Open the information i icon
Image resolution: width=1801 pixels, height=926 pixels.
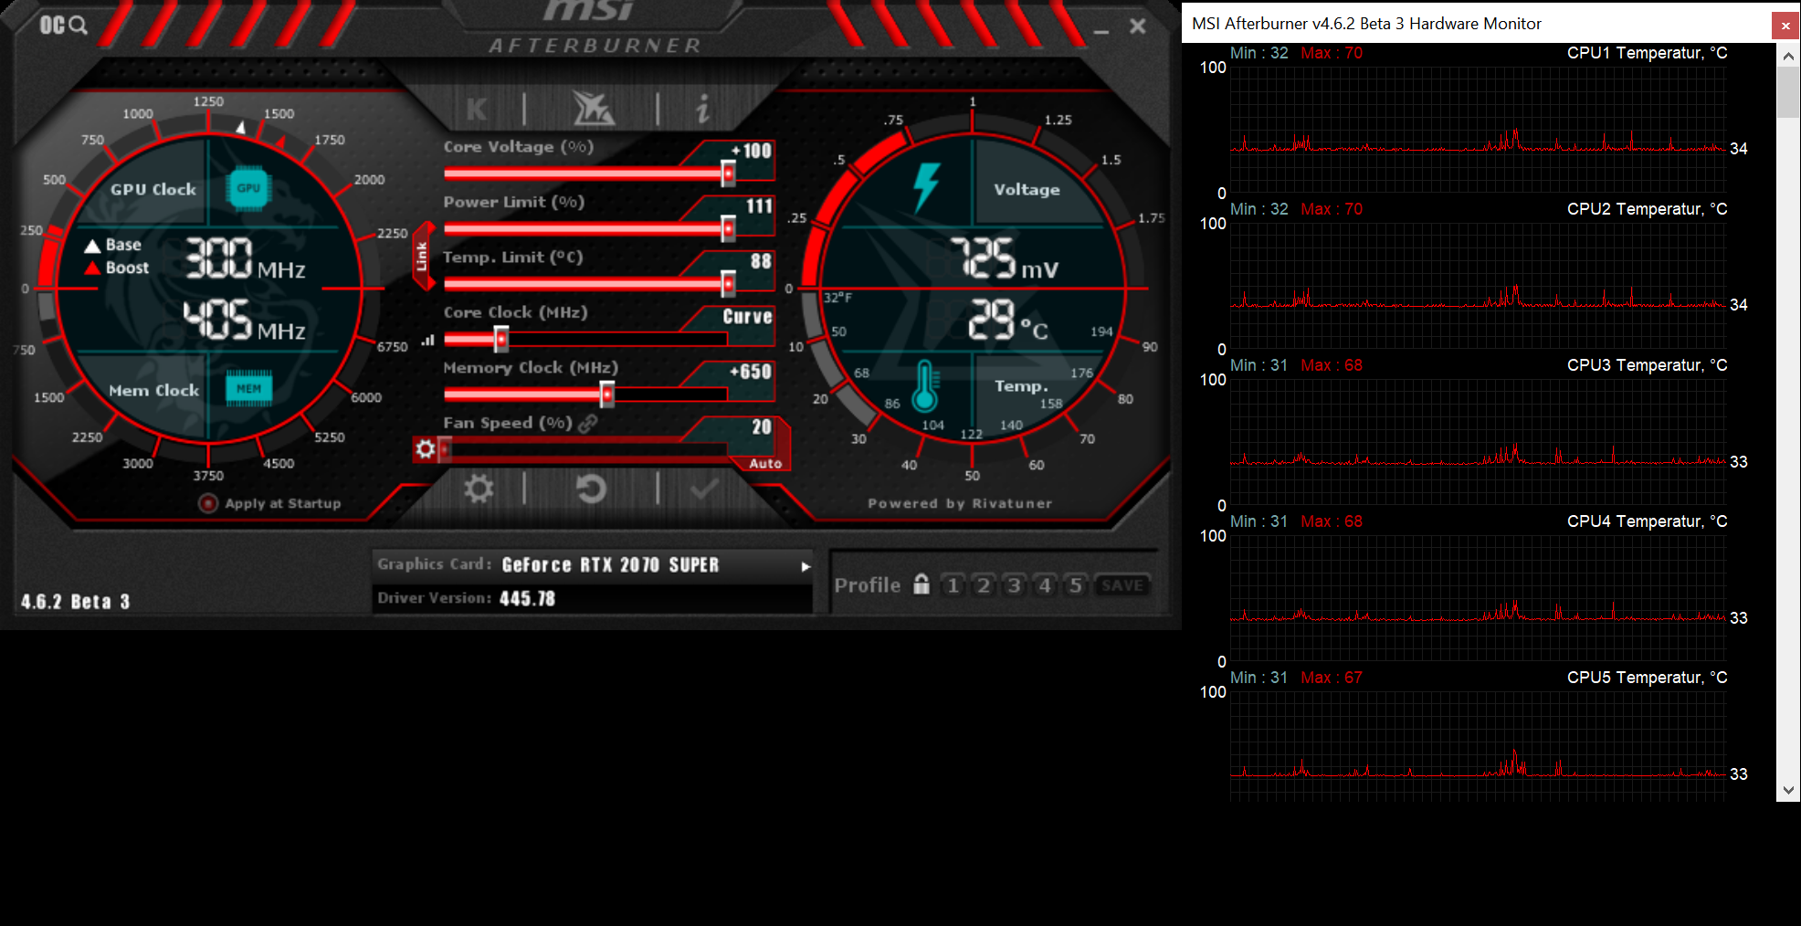pos(702,109)
